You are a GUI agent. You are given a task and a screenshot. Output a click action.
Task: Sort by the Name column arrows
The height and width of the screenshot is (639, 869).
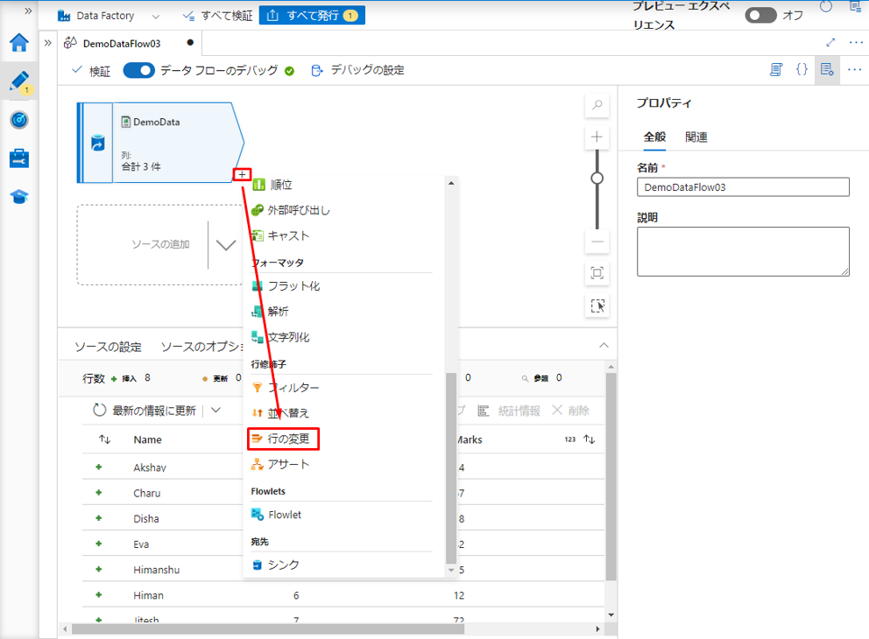coord(105,439)
